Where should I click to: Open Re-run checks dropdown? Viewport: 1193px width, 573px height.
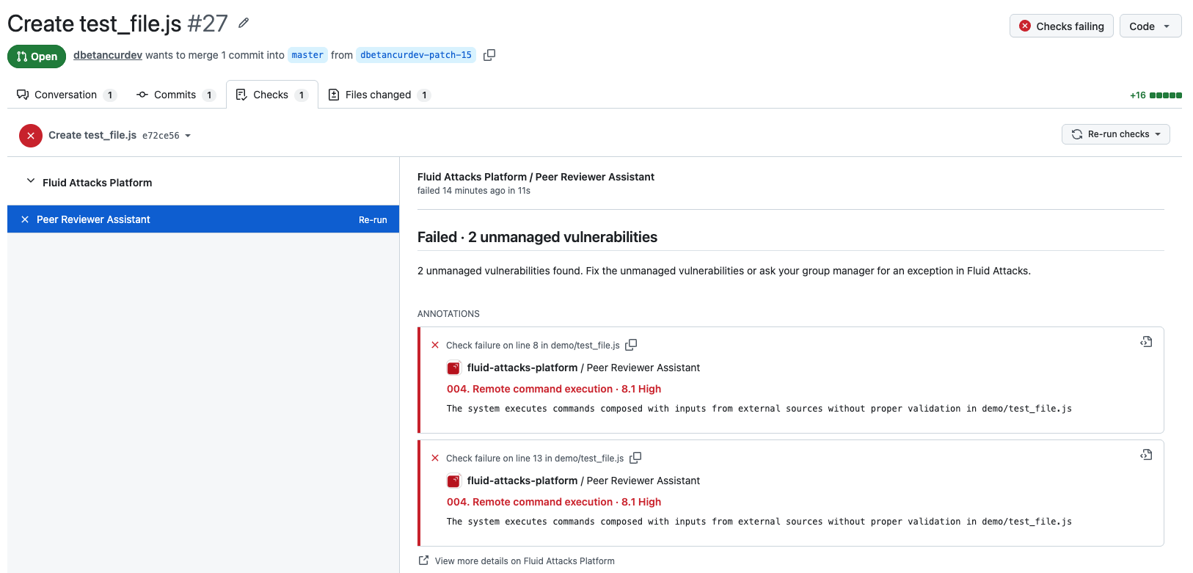point(1116,134)
